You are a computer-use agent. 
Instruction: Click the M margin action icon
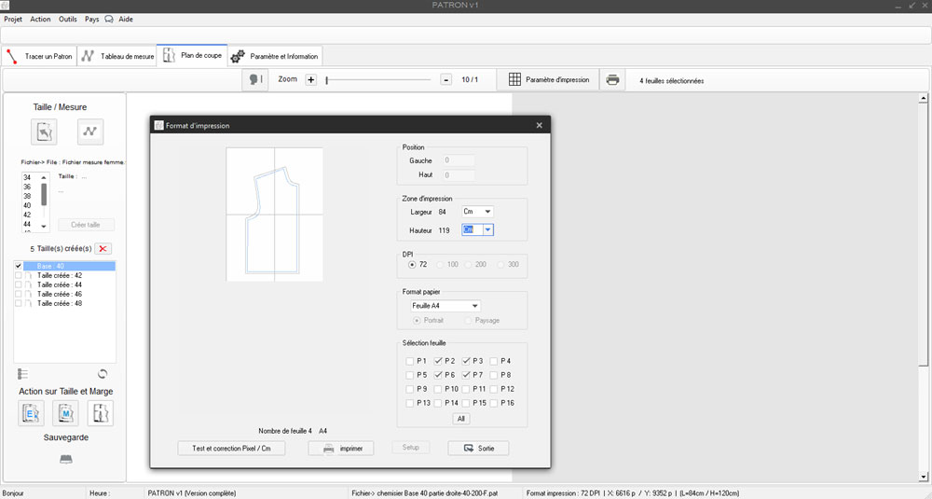click(x=66, y=413)
